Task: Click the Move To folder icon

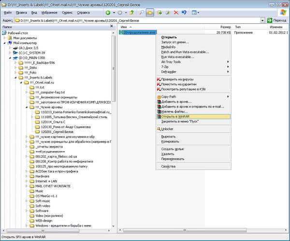Action: click(159, 13)
